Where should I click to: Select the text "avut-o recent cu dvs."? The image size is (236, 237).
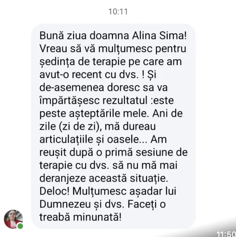pyautogui.click(x=89, y=75)
